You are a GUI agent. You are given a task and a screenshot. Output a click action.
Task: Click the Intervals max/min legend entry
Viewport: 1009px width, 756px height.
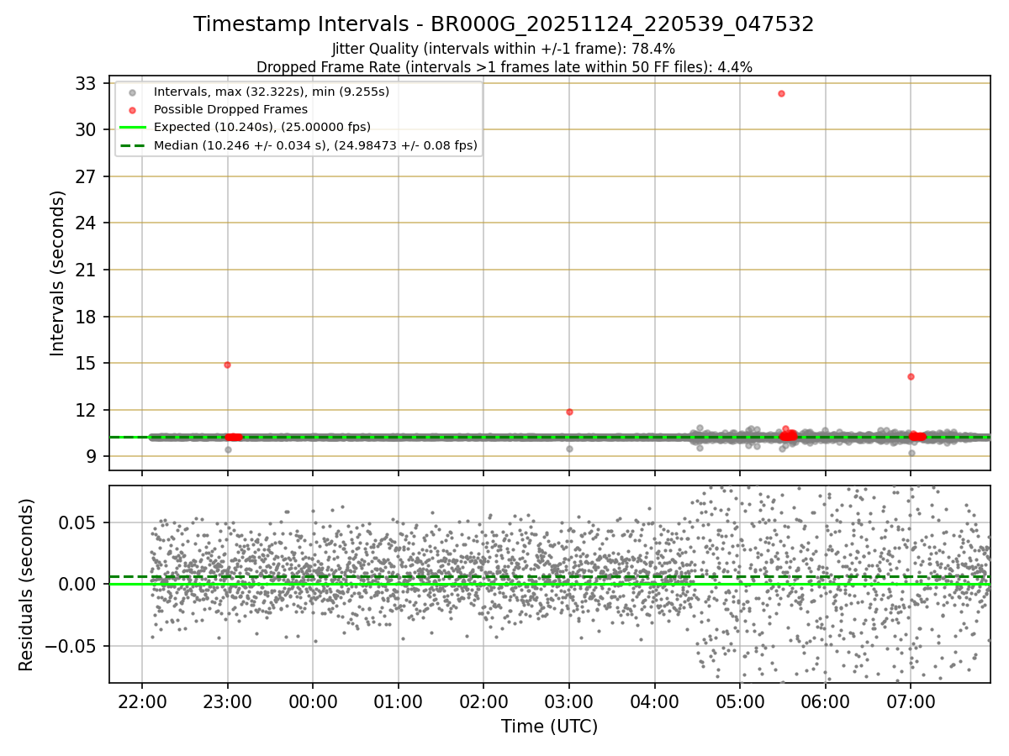point(272,92)
